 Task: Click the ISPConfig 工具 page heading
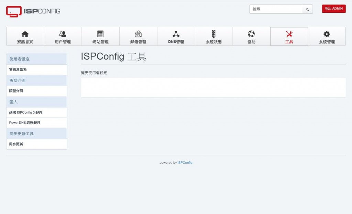(113, 56)
